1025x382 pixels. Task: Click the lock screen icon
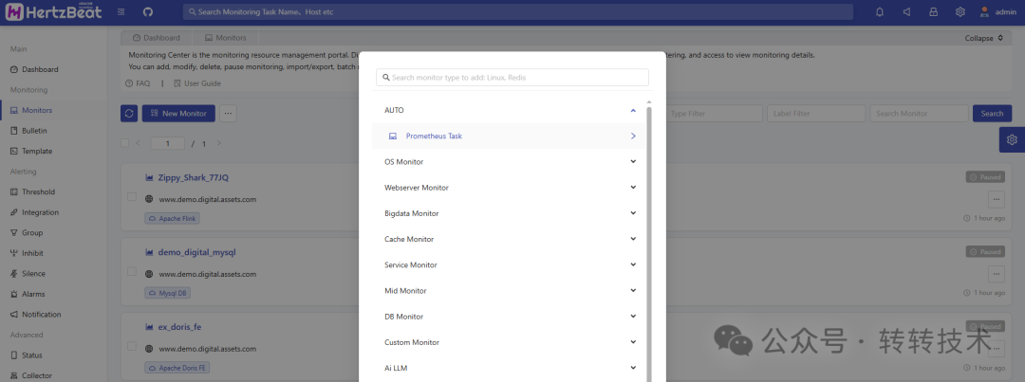tap(934, 11)
